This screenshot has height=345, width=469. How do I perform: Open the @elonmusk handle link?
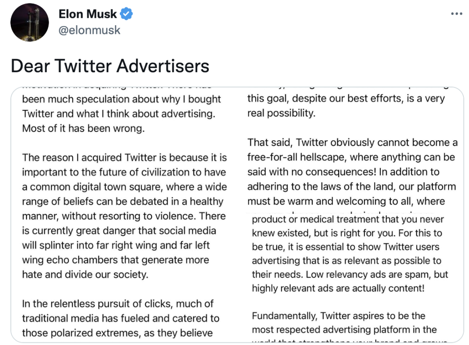click(89, 30)
